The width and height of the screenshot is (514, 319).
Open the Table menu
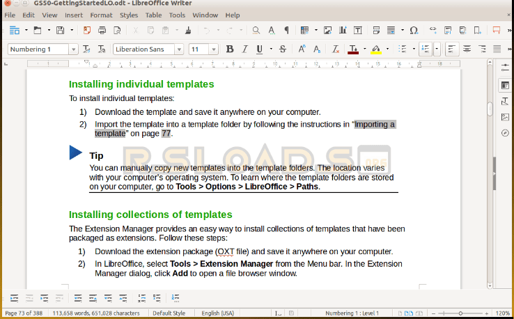click(x=153, y=15)
